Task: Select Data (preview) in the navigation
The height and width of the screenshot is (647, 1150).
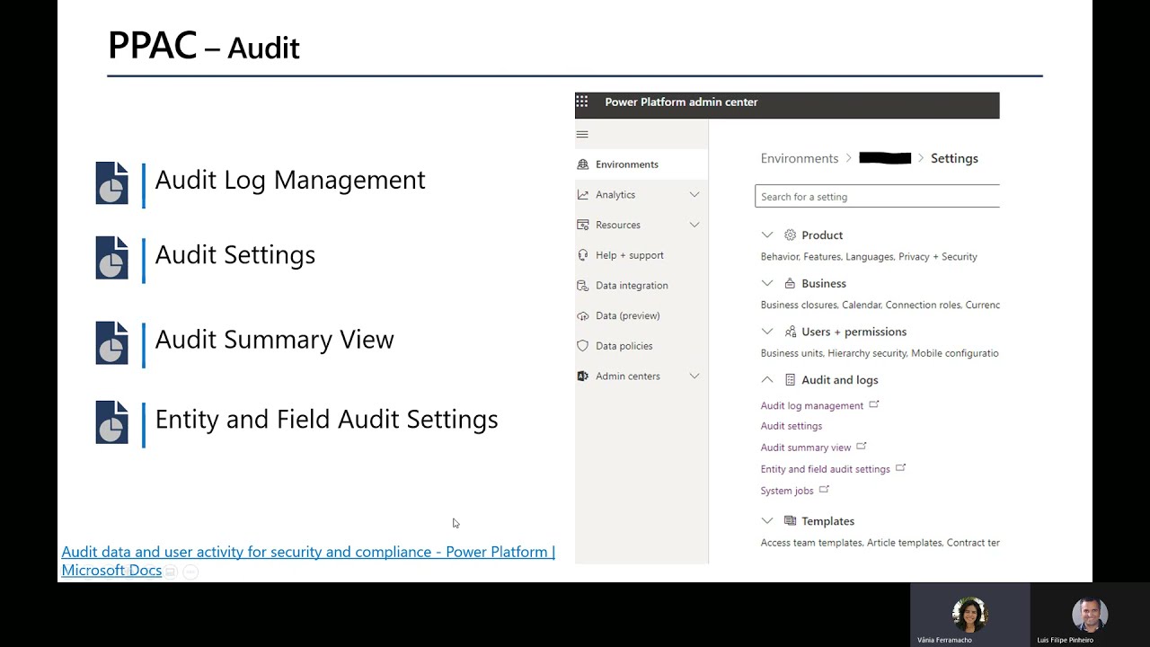Action: [641, 315]
